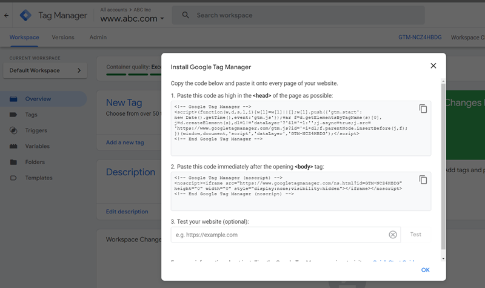
Task: Click the Edit description link
Action: 127,212
